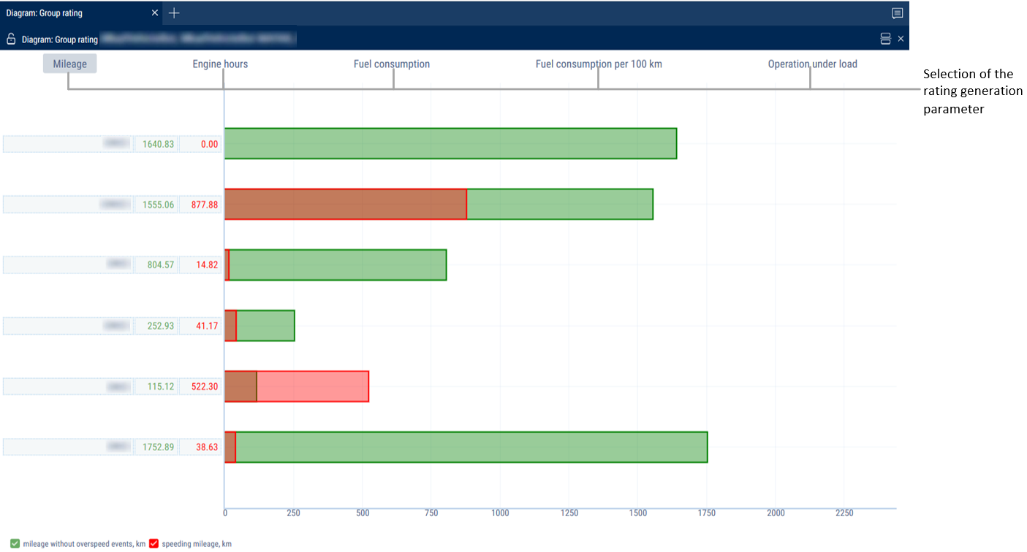Click the red value 522.30
The image size is (1027, 552).
coord(200,386)
